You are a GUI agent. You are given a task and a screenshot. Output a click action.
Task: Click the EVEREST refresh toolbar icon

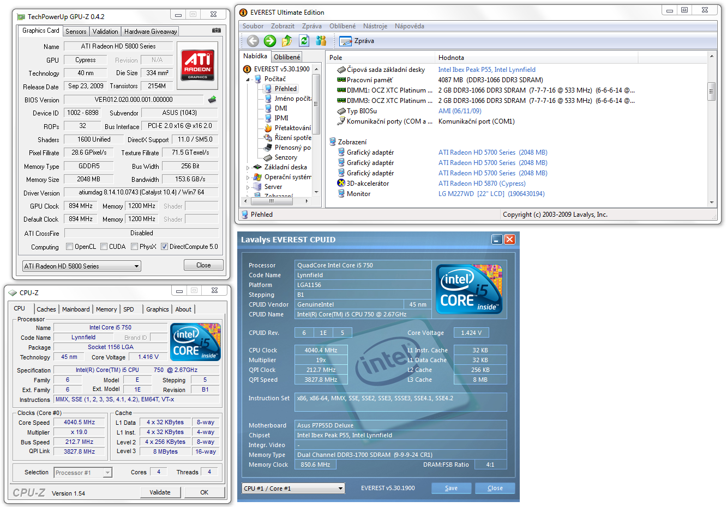304,41
